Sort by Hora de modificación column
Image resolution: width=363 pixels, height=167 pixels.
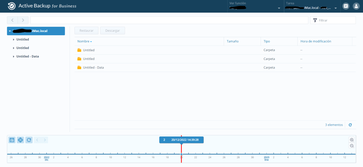pos(316,41)
